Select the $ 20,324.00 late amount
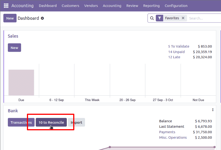The height and width of the screenshot is (150, 221). pos(202,57)
